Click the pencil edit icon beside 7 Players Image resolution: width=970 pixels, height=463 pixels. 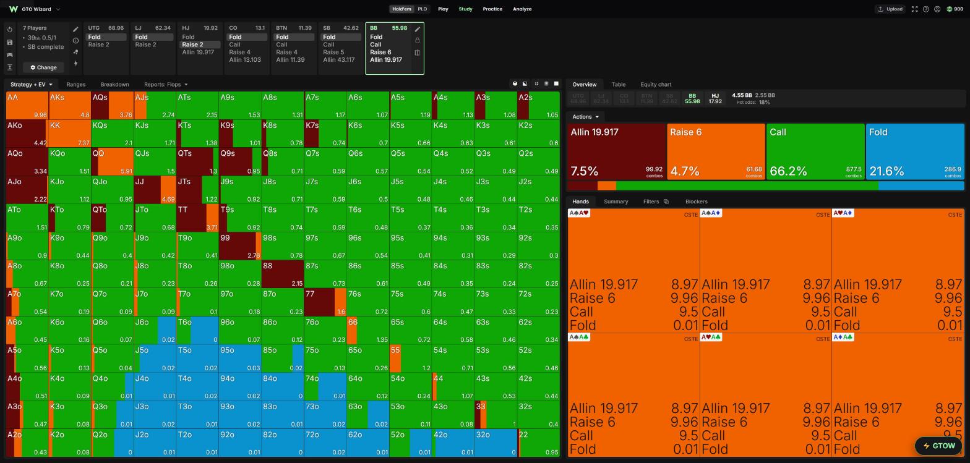[x=75, y=29]
